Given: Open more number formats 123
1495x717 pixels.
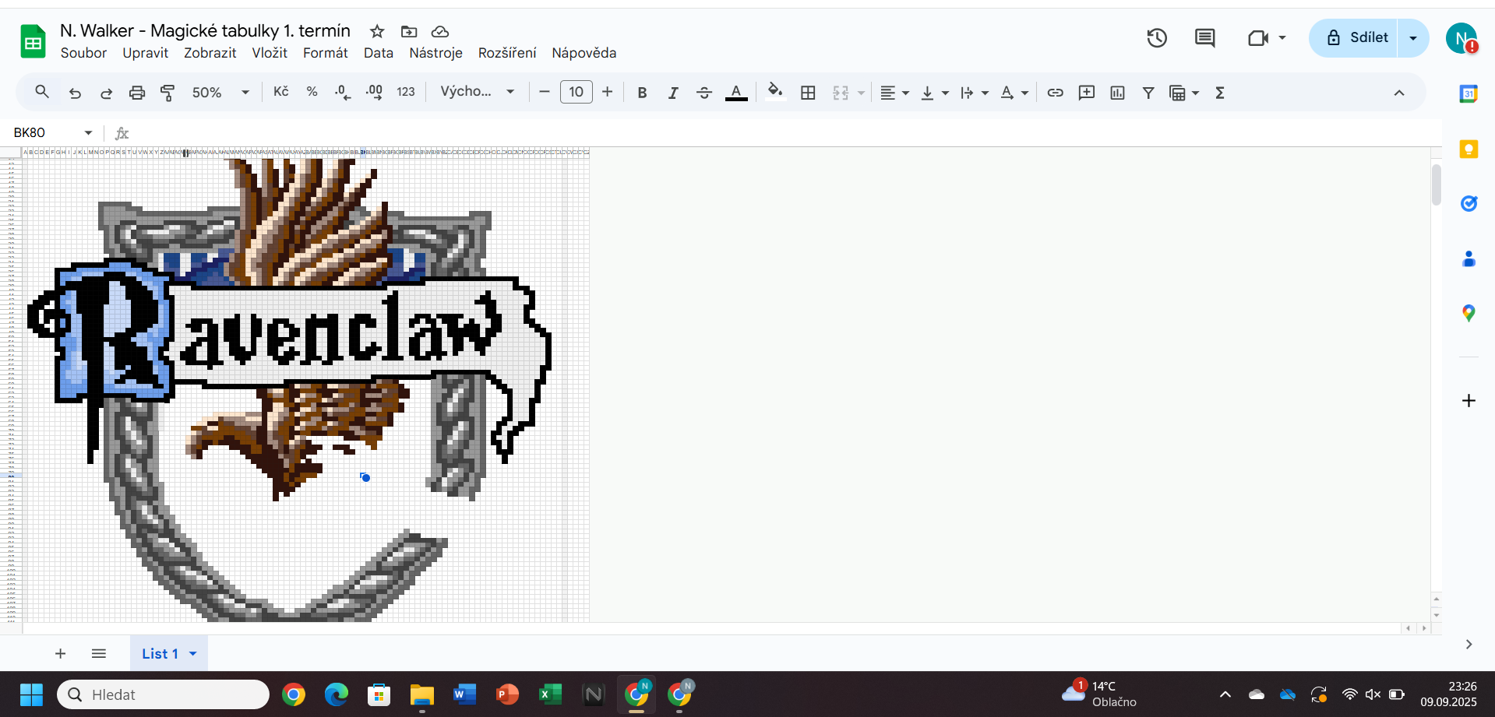Looking at the screenshot, I should click(406, 92).
